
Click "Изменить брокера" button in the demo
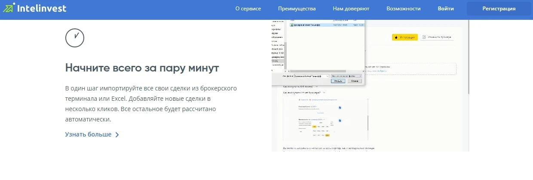click(x=437, y=37)
